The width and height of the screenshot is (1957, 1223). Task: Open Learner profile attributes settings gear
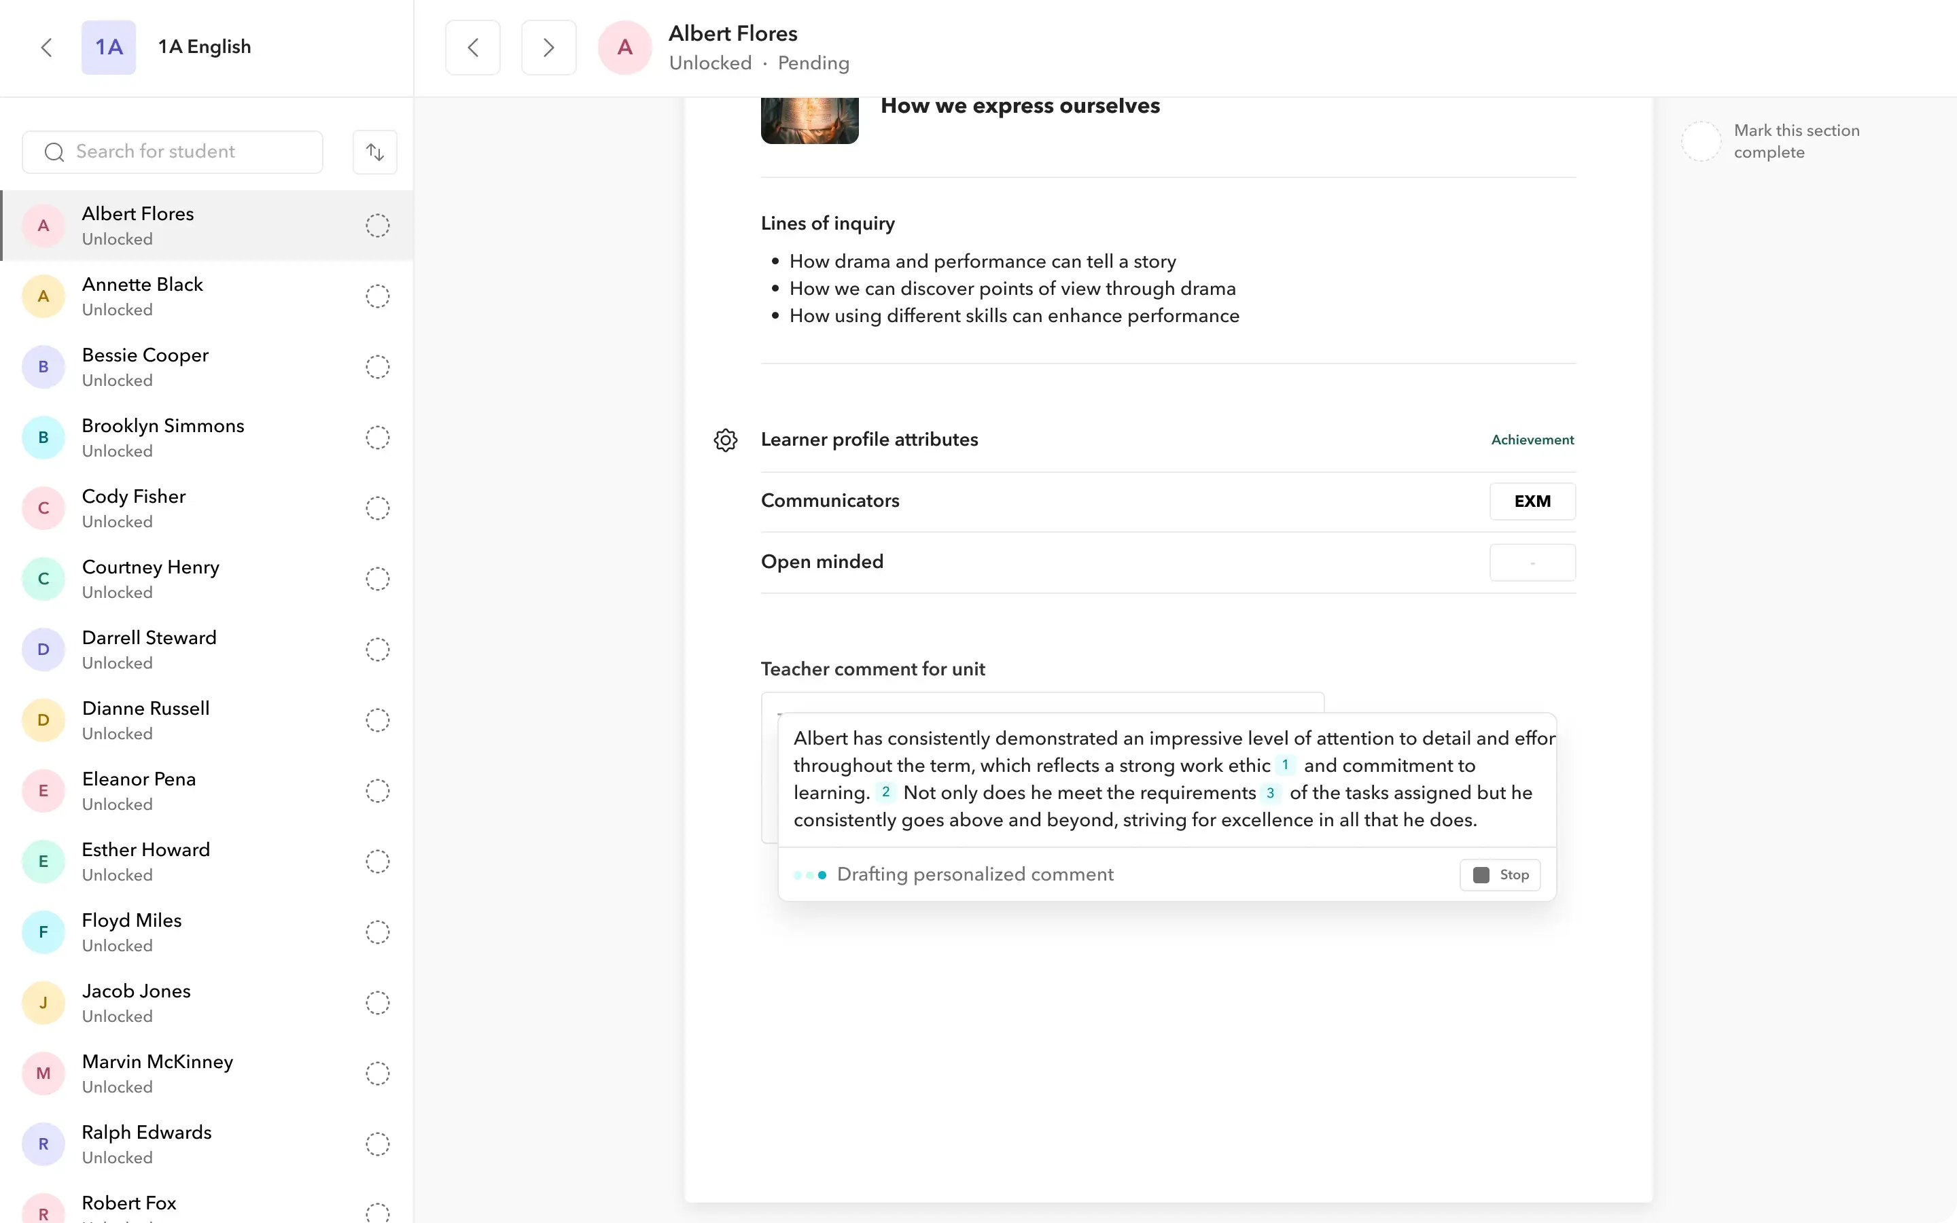pos(726,440)
